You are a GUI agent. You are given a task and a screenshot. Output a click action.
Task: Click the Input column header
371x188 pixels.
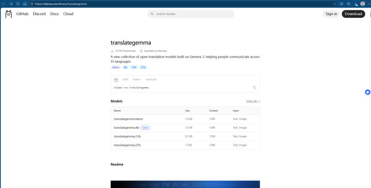[236, 110]
